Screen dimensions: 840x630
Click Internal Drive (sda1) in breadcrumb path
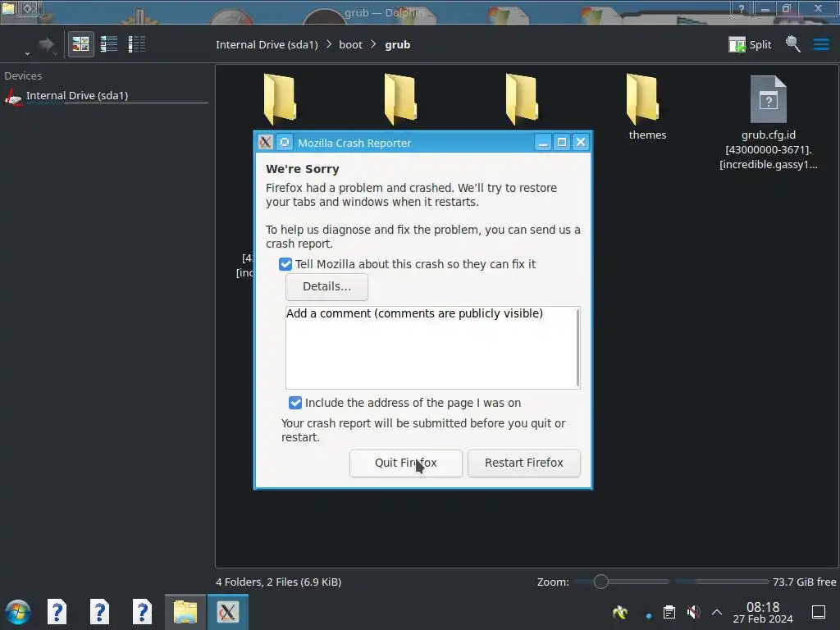click(x=267, y=44)
